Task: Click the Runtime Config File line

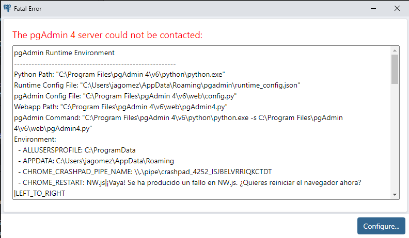Action: pos(157,85)
